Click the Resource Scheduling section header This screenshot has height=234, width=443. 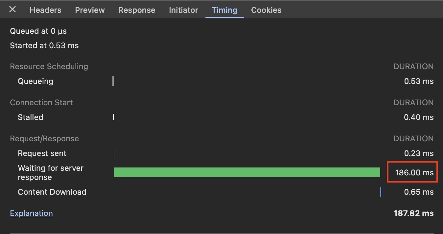click(x=49, y=67)
